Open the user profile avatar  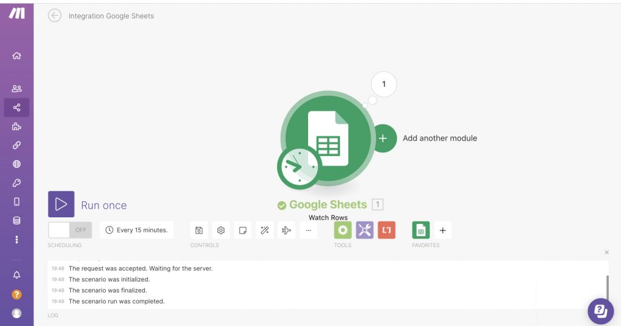(x=16, y=313)
